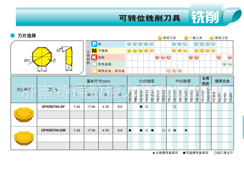Click the 26° side-view insert diagram

tap(69, 56)
